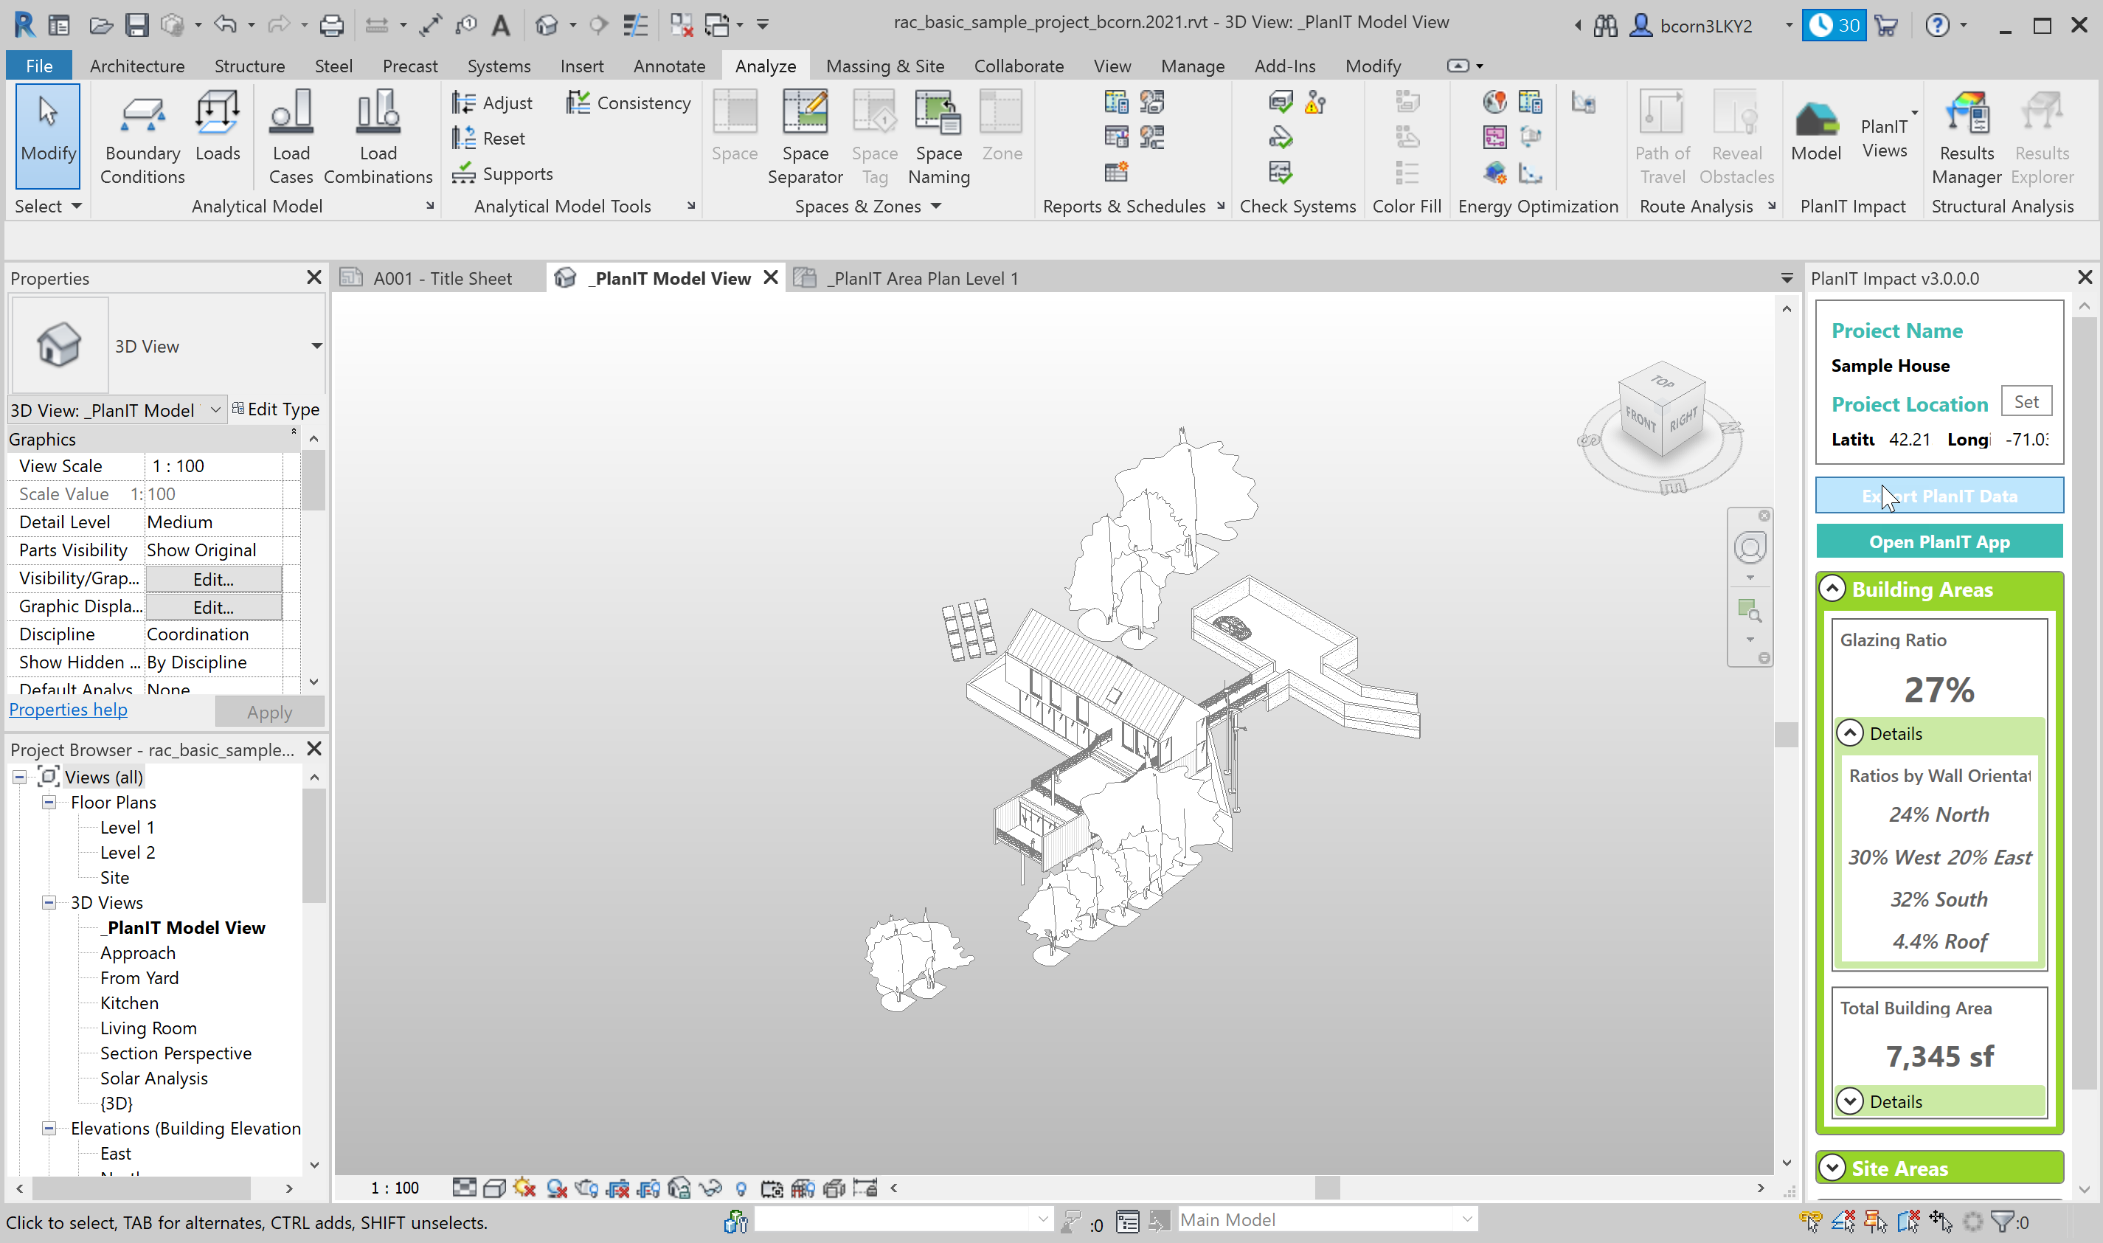Toggle Sun Path off icon in view bar

pos(525,1188)
